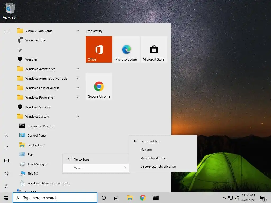The width and height of the screenshot is (271, 203).
Task: Select Pin to Start
Action: click(x=96, y=159)
